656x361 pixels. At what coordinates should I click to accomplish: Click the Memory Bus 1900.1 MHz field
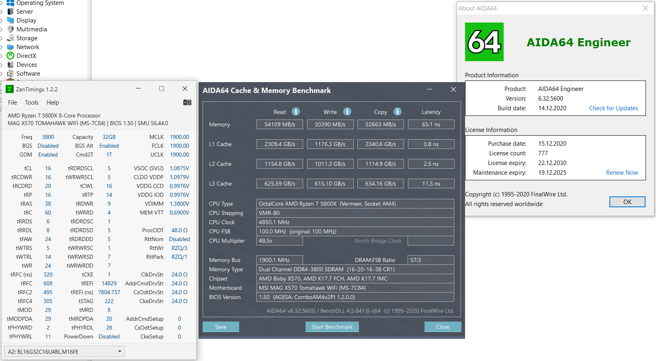280,260
